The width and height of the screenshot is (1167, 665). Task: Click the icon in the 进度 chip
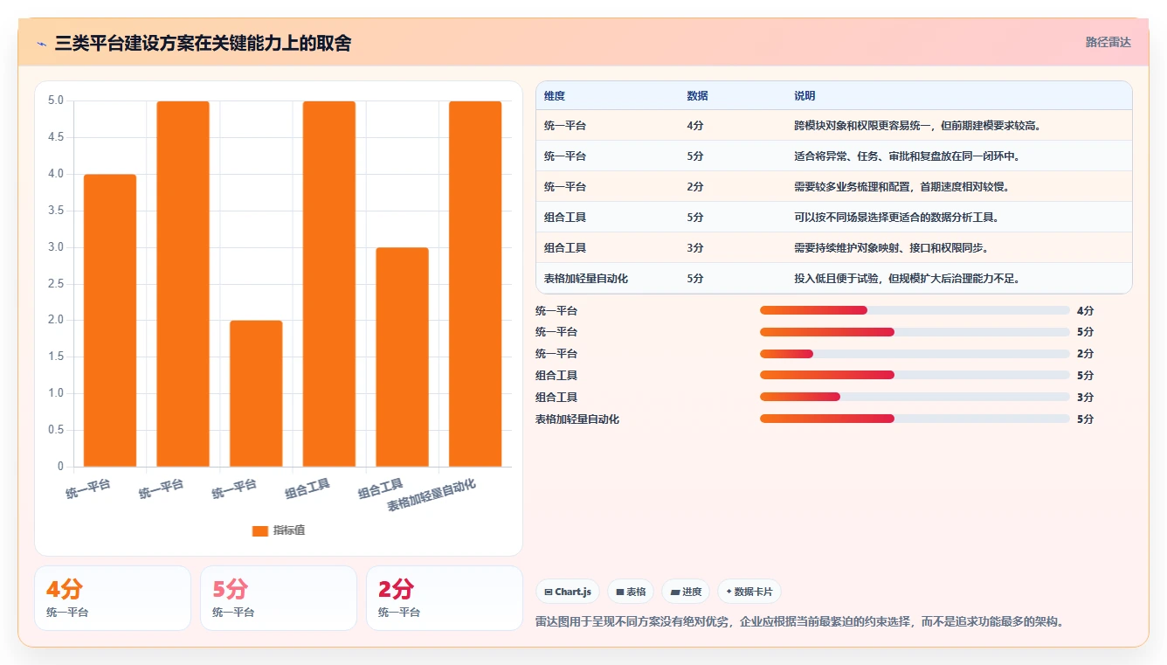tap(674, 592)
